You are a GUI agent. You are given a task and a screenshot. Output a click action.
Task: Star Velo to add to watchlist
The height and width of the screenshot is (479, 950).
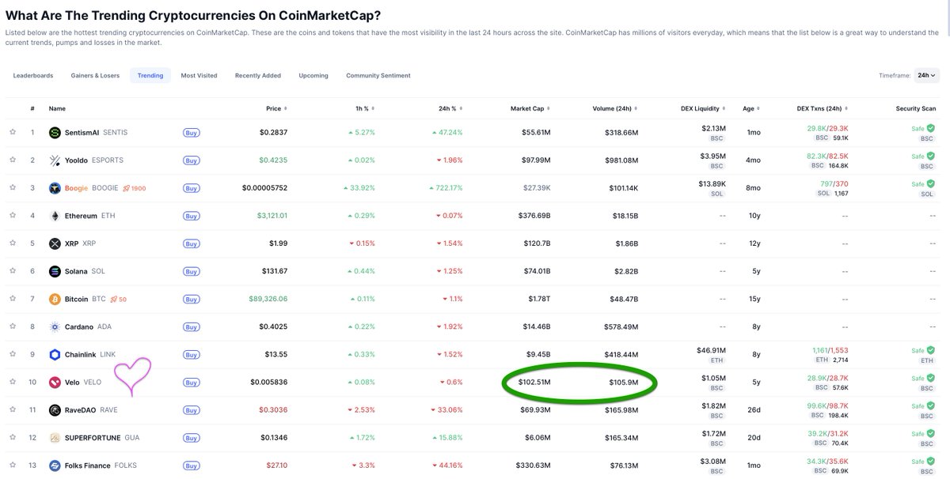[13, 382]
